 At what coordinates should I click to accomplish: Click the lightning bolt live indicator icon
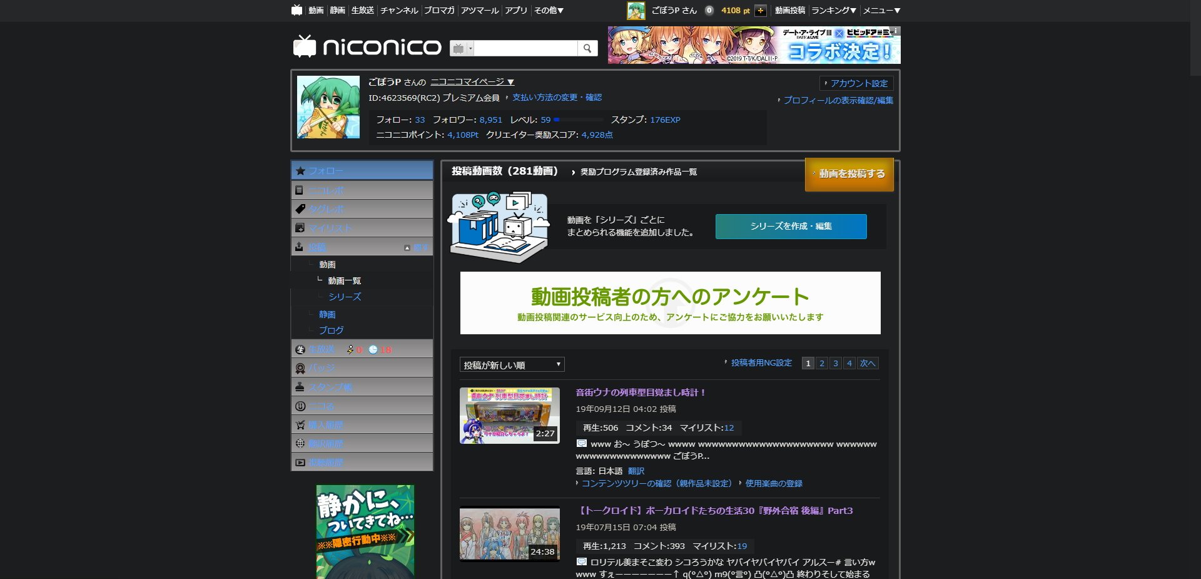[x=350, y=349]
